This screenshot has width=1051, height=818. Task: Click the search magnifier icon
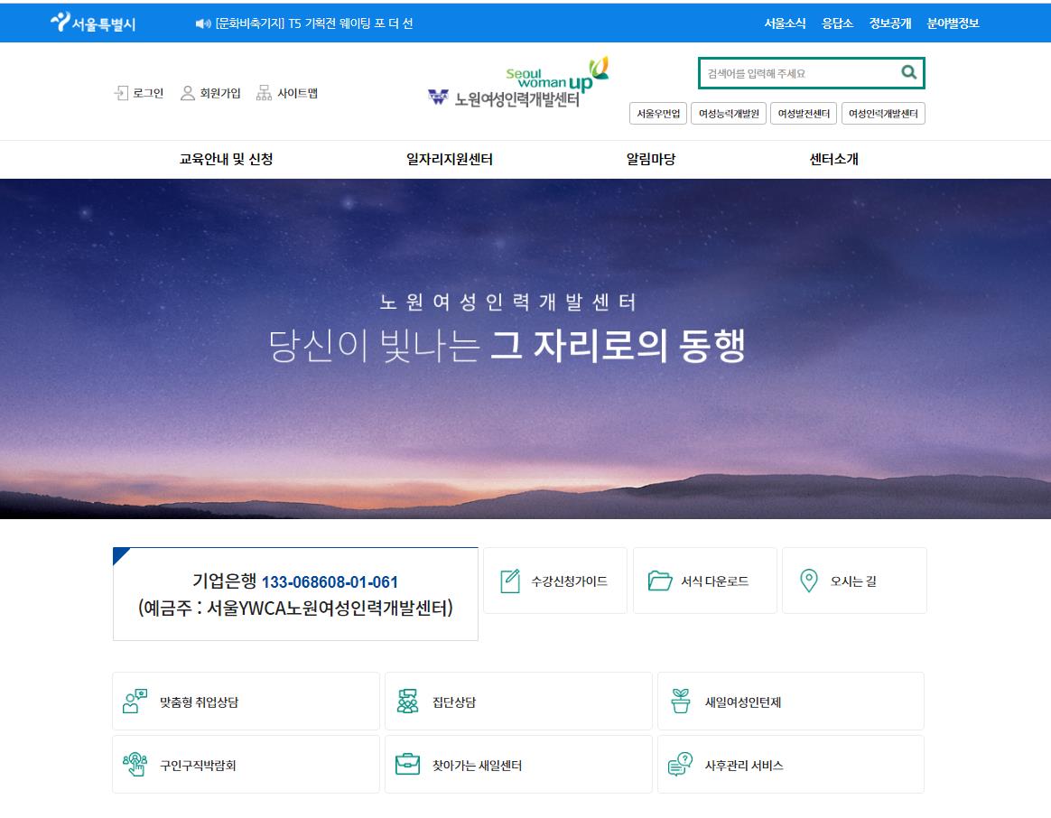point(908,72)
